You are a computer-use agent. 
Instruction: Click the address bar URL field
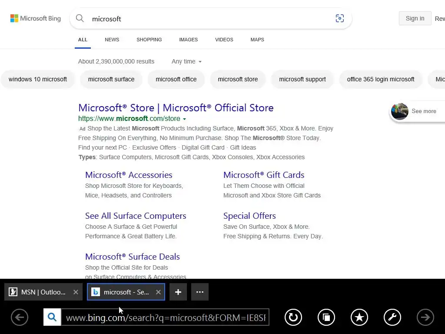click(x=165, y=317)
